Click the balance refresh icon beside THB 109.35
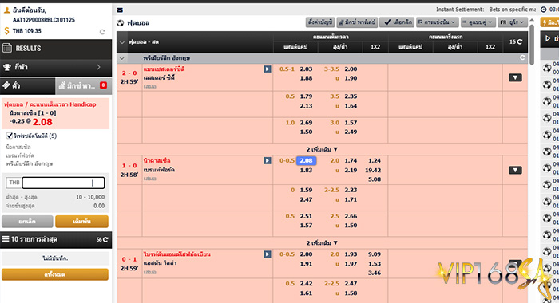Image resolution: width=559 pixels, height=303 pixels. tap(102, 32)
